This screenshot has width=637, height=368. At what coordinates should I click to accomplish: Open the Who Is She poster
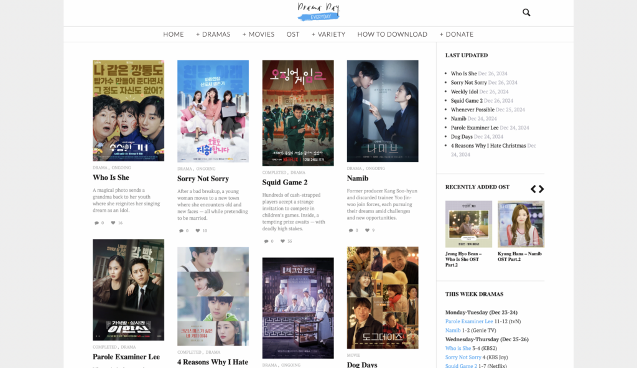click(128, 111)
